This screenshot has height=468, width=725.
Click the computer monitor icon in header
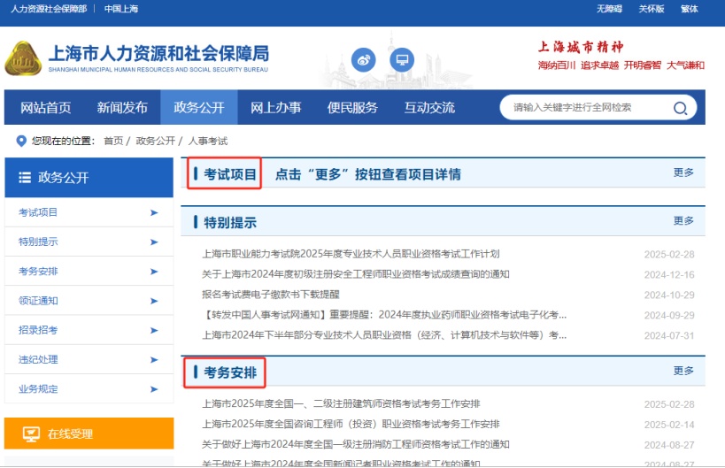pyautogui.click(x=402, y=60)
